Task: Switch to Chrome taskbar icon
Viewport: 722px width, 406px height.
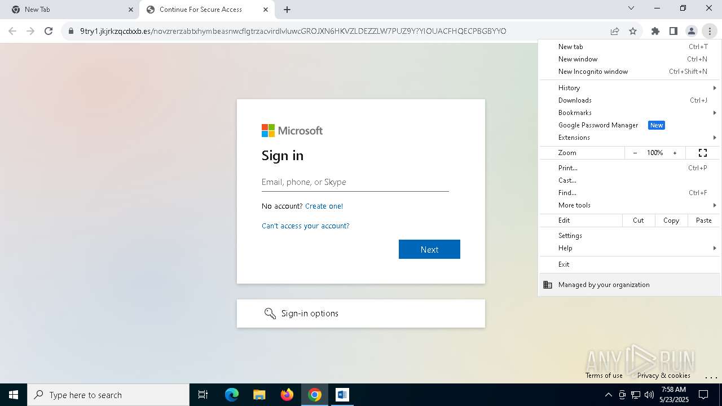Action: tap(315, 395)
